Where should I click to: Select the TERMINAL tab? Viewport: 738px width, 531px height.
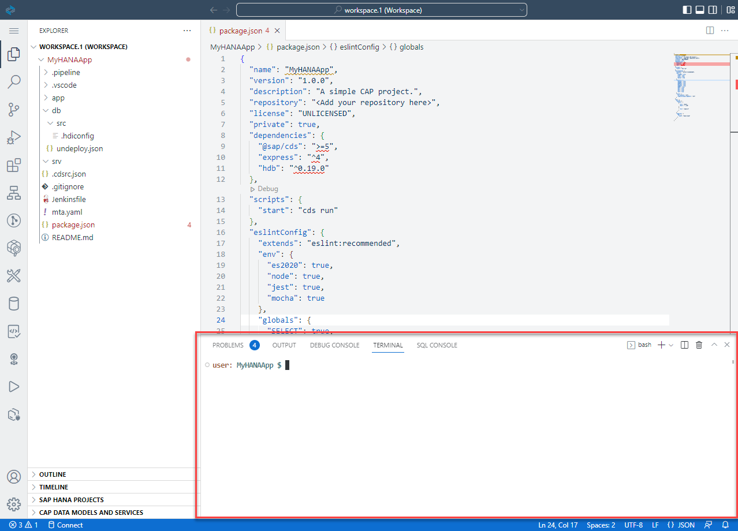388,345
